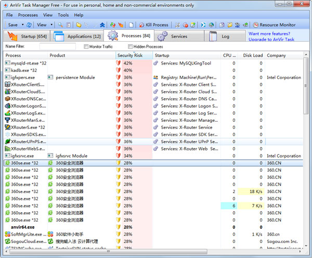
Task: Open the Save dropdown arrow
Action: [22, 24]
